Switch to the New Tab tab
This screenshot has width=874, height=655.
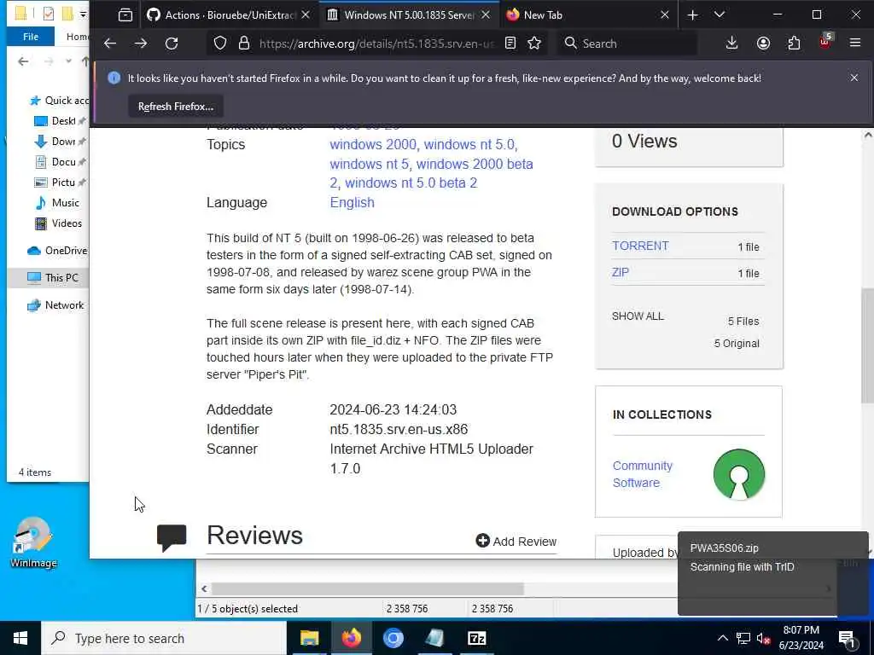point(580,15)
